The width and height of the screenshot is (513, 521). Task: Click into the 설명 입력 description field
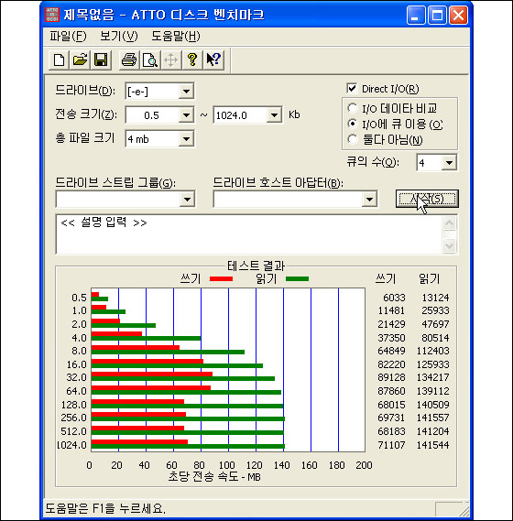pyautogui.click(x=249, y=234)
